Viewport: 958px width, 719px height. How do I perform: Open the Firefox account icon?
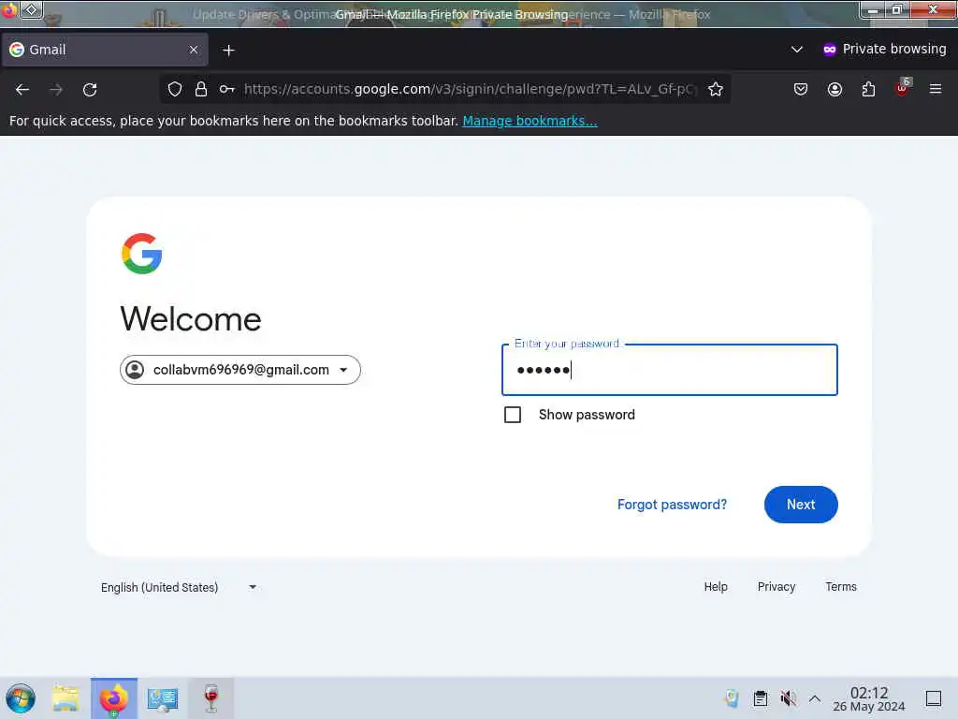[835, 89]
